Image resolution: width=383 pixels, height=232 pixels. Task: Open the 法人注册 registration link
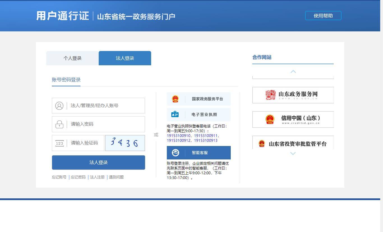click(x=97, y=177)
